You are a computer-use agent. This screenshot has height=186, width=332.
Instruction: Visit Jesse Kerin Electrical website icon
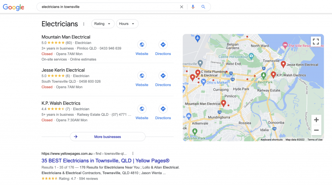coord(142,75)
